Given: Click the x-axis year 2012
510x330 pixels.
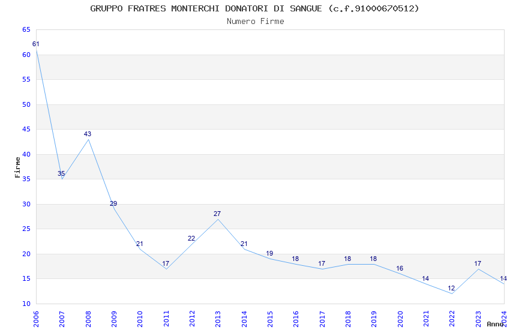Looking at the screenshot, I should pyautogui.click(x=192, y=319).
